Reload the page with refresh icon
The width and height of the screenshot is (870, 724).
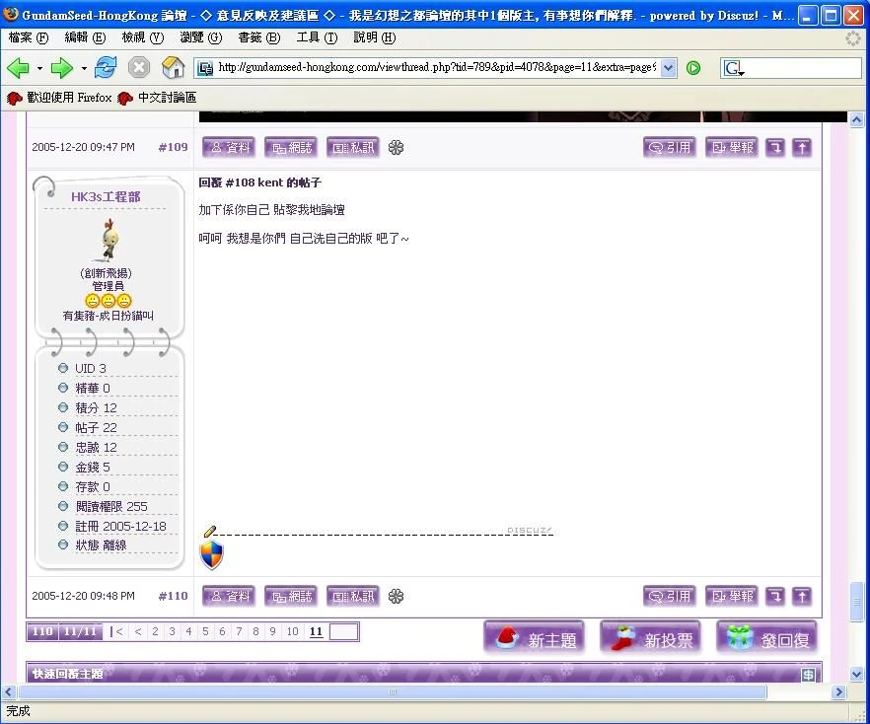(106, 68)
